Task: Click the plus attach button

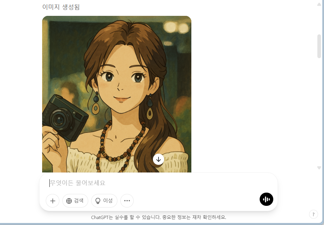Action: (52, 201)
